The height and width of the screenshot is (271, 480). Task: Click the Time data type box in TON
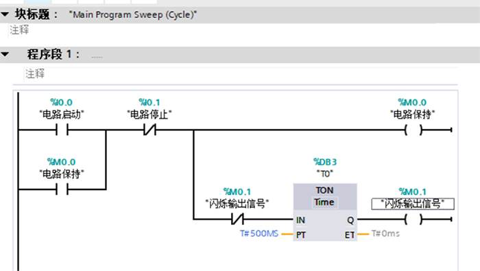point(324,202)
